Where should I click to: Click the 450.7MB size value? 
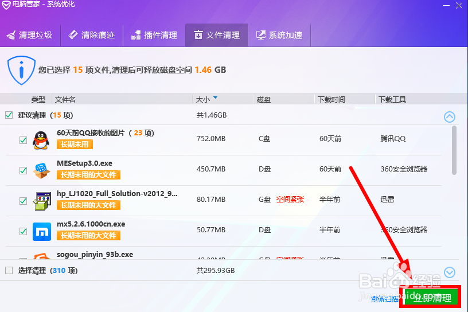tap(210, 169)
